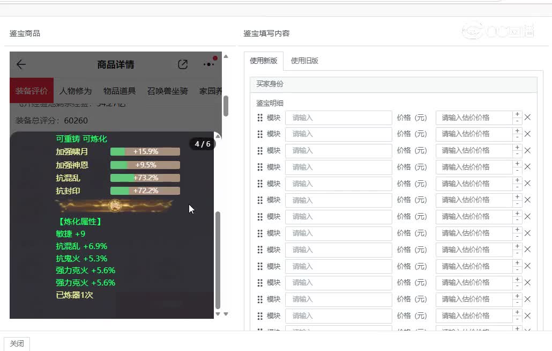
Task: Open the share icon in 商品详情 header
Action: point(183,64)
